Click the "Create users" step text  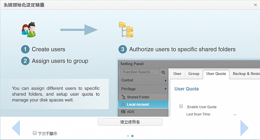coord(48,49)
